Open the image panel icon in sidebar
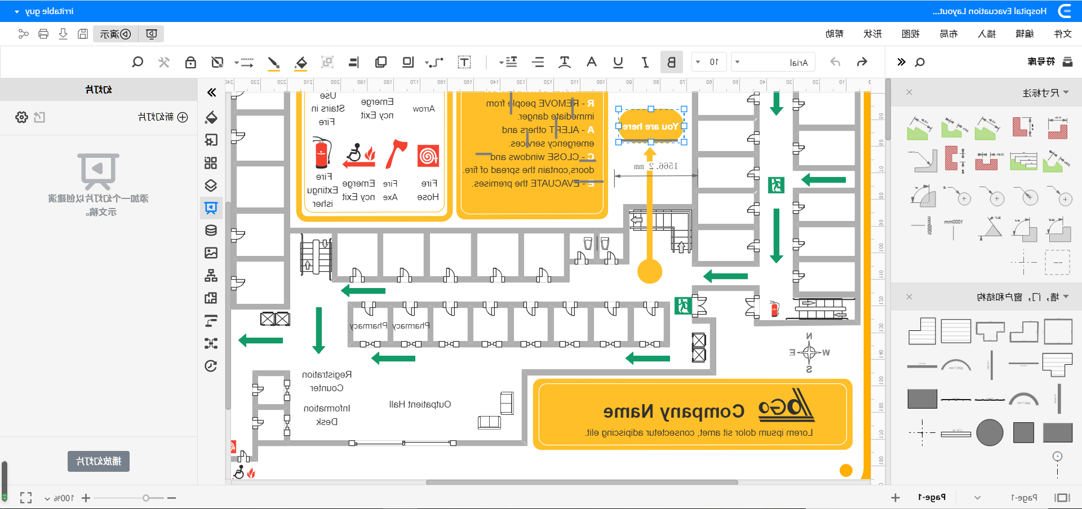This screenshot has height=509, width=1082. click(211, 253)
